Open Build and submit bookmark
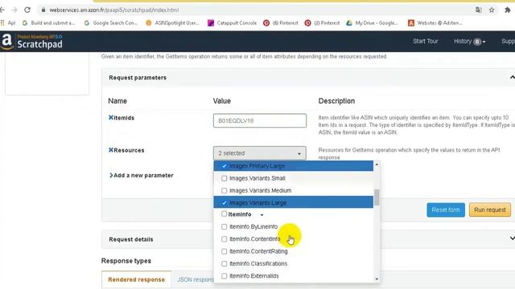Viewport: 515px width, 289px height. 48,23
